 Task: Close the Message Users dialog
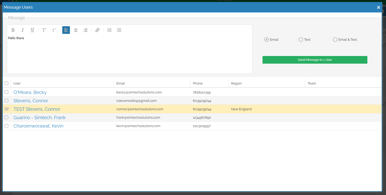378,7
